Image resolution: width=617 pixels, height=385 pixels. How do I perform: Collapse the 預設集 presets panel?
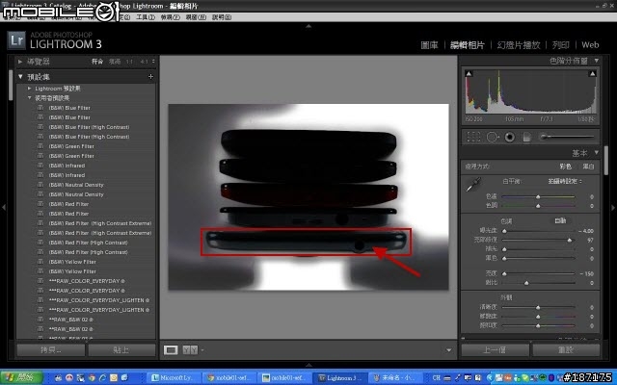(x=20, y=77)
